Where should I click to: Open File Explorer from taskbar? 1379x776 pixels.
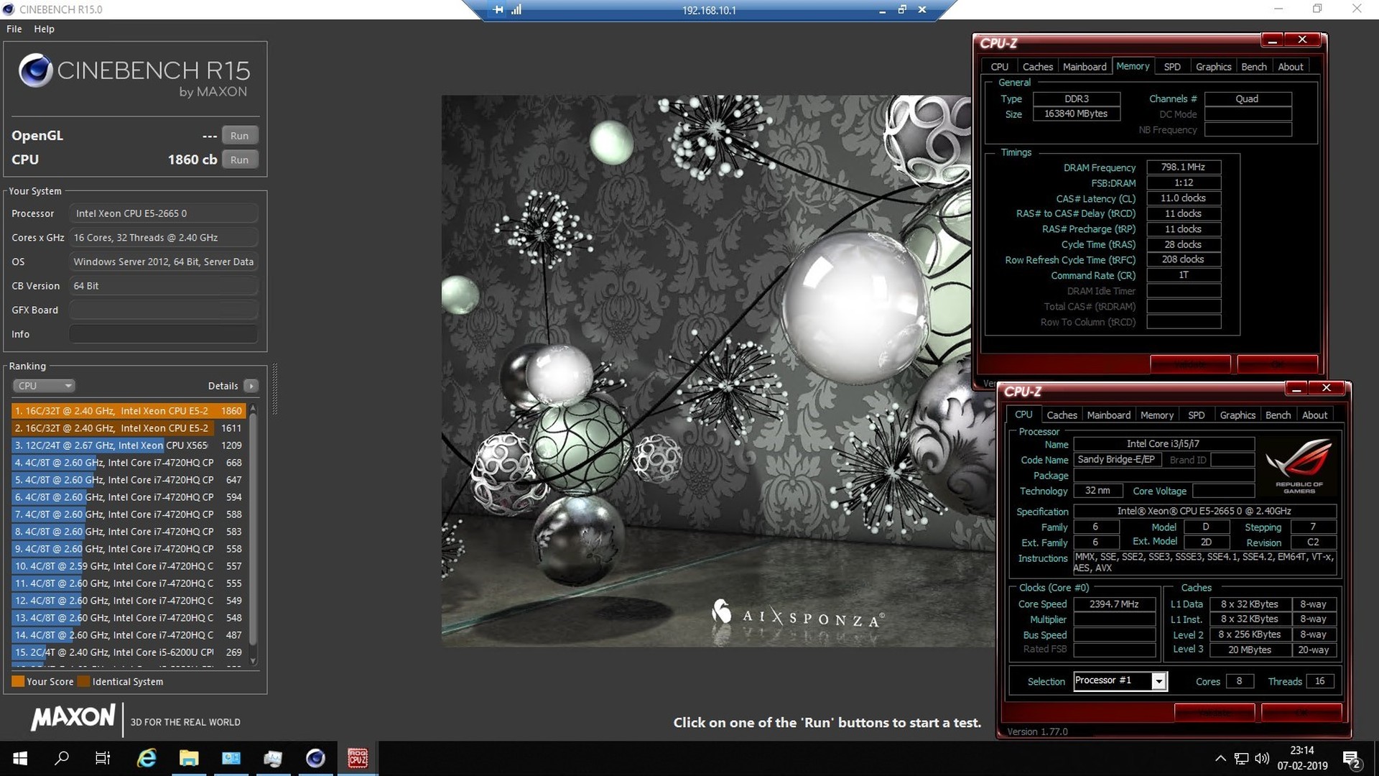189,759
